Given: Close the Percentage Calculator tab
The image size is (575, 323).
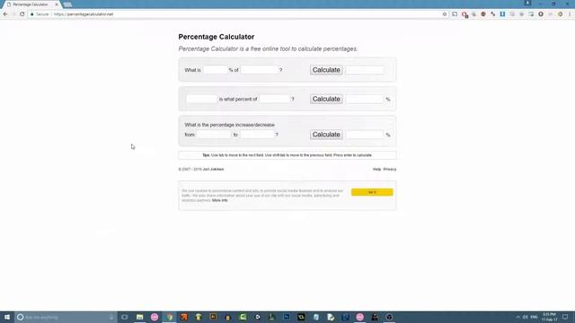Looking at the screenshot, I should 57,4.
